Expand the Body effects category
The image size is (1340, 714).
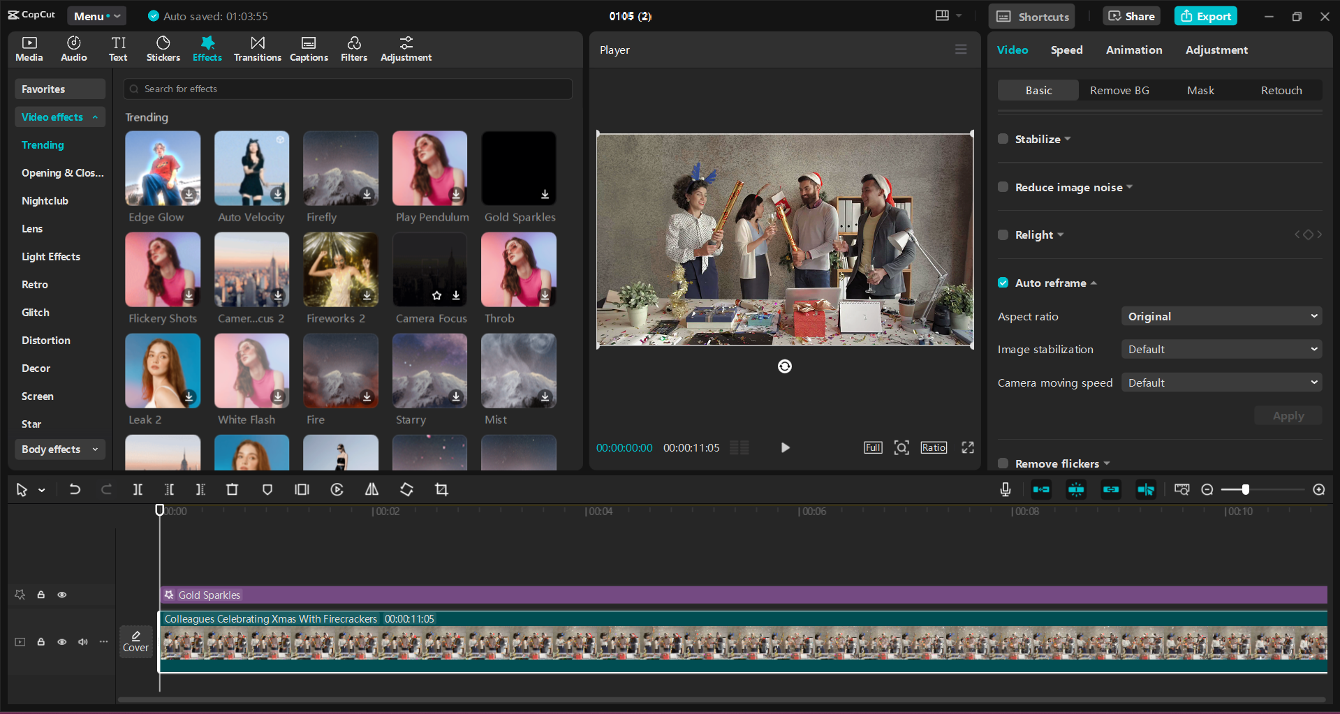click(60, 449)
